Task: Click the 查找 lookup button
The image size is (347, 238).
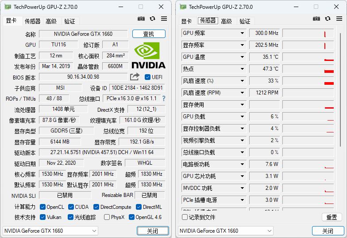Action: click(x=149, y=34)
